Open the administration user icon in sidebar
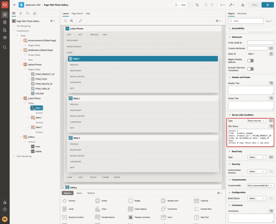The width and height of the screenshot is (276, 224). point(5,202)
